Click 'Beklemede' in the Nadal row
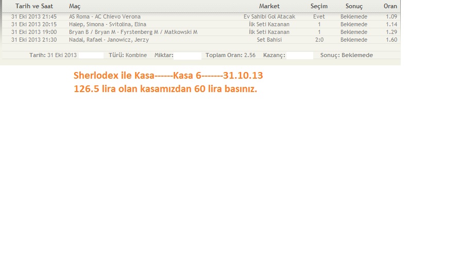 pyautogui.click(x=354, y=40)
